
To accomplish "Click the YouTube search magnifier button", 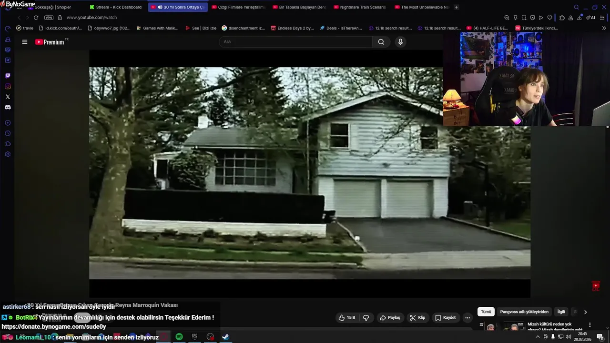I will tap(381, 42).
